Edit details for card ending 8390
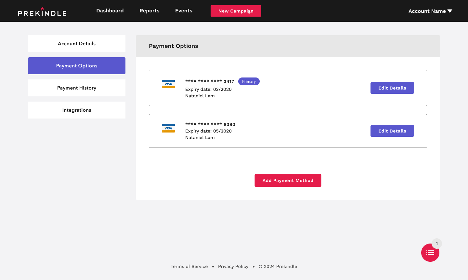 [392, 131]
